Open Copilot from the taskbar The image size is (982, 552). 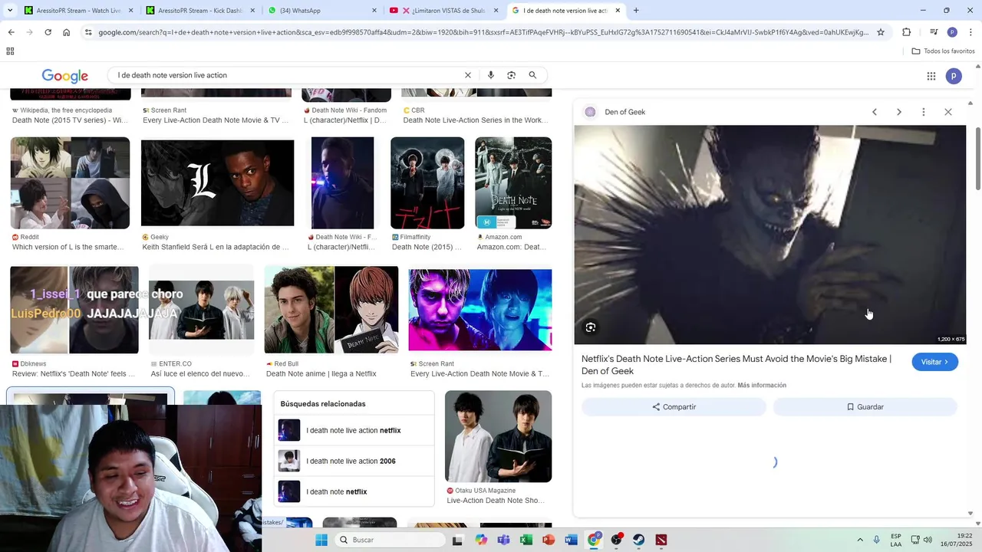(481, 540)
